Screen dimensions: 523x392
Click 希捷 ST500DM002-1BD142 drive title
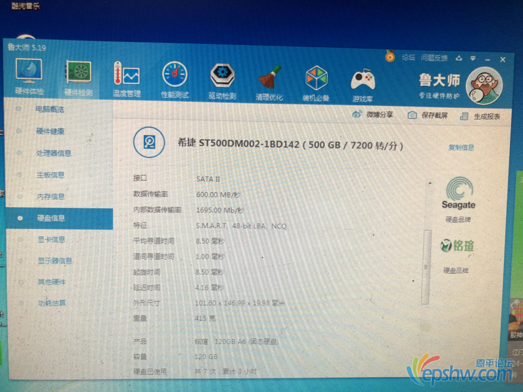(x=290, y=145)
